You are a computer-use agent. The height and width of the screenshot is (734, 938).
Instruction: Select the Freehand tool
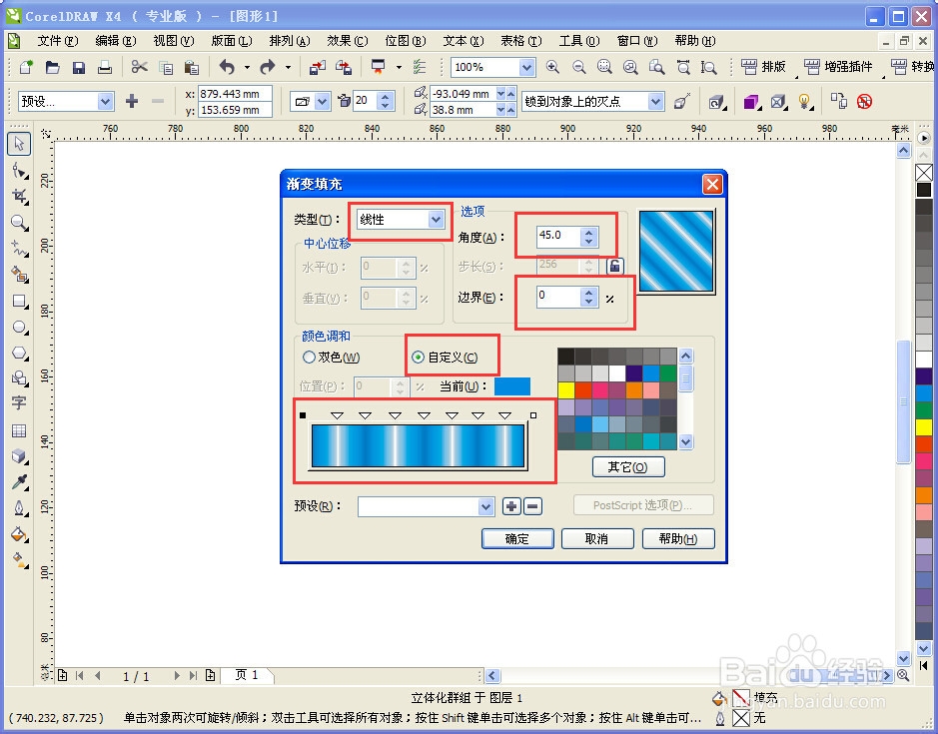click(19, 249)
